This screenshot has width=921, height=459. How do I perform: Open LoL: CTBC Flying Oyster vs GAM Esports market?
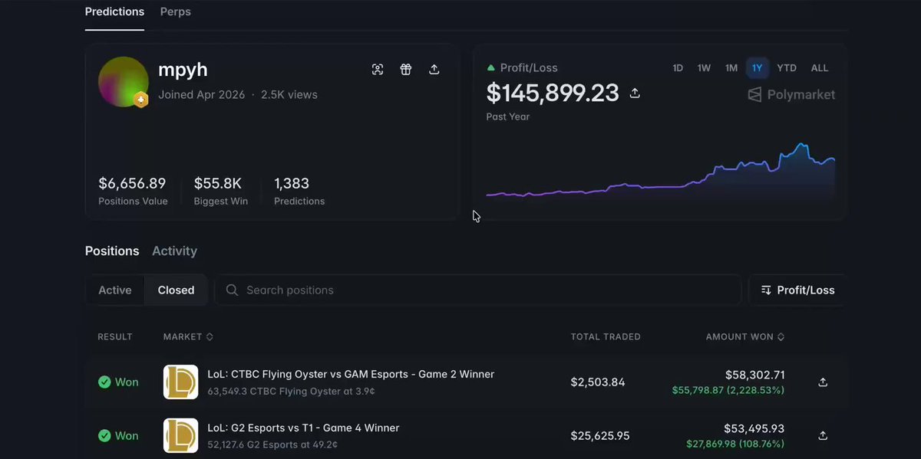point(351,375)
